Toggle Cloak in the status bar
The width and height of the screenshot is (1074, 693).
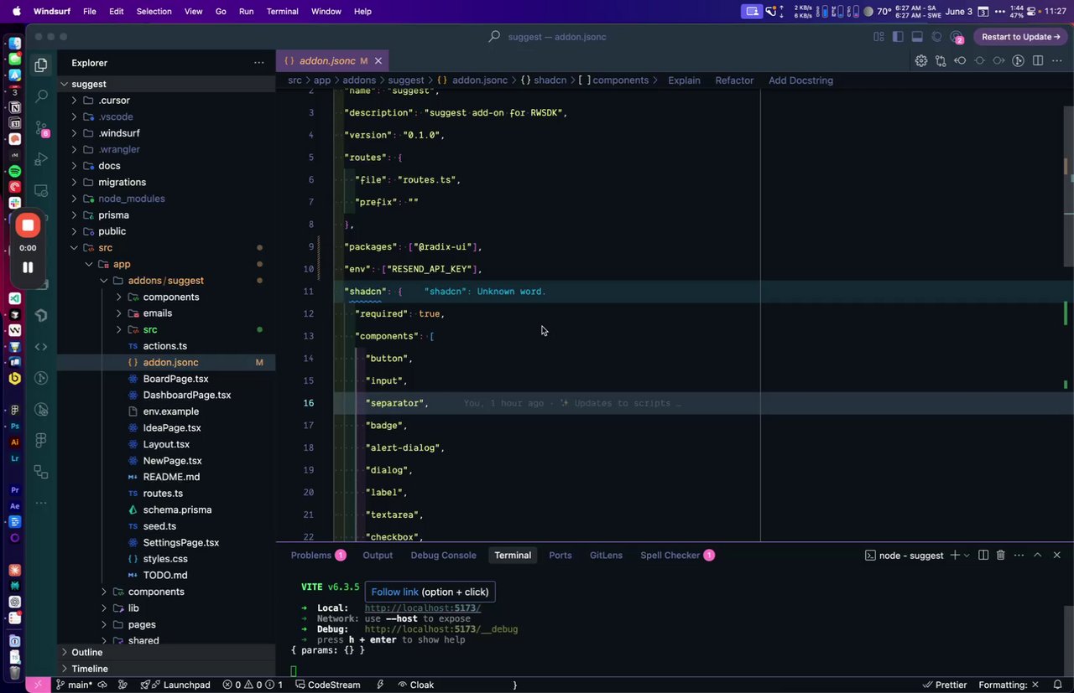[415, 685]
